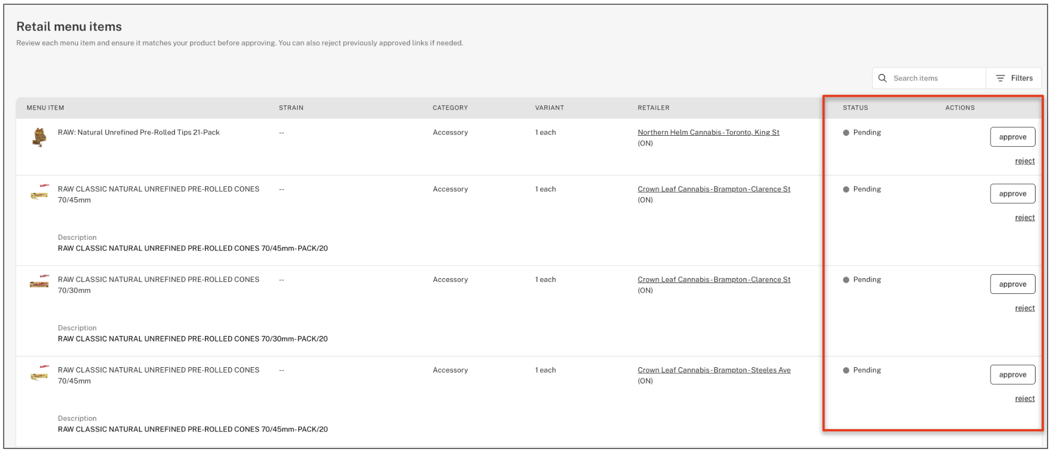
Task: Open the RAW Tips 21-Pack product thumbnail
Action: point(40,138)
